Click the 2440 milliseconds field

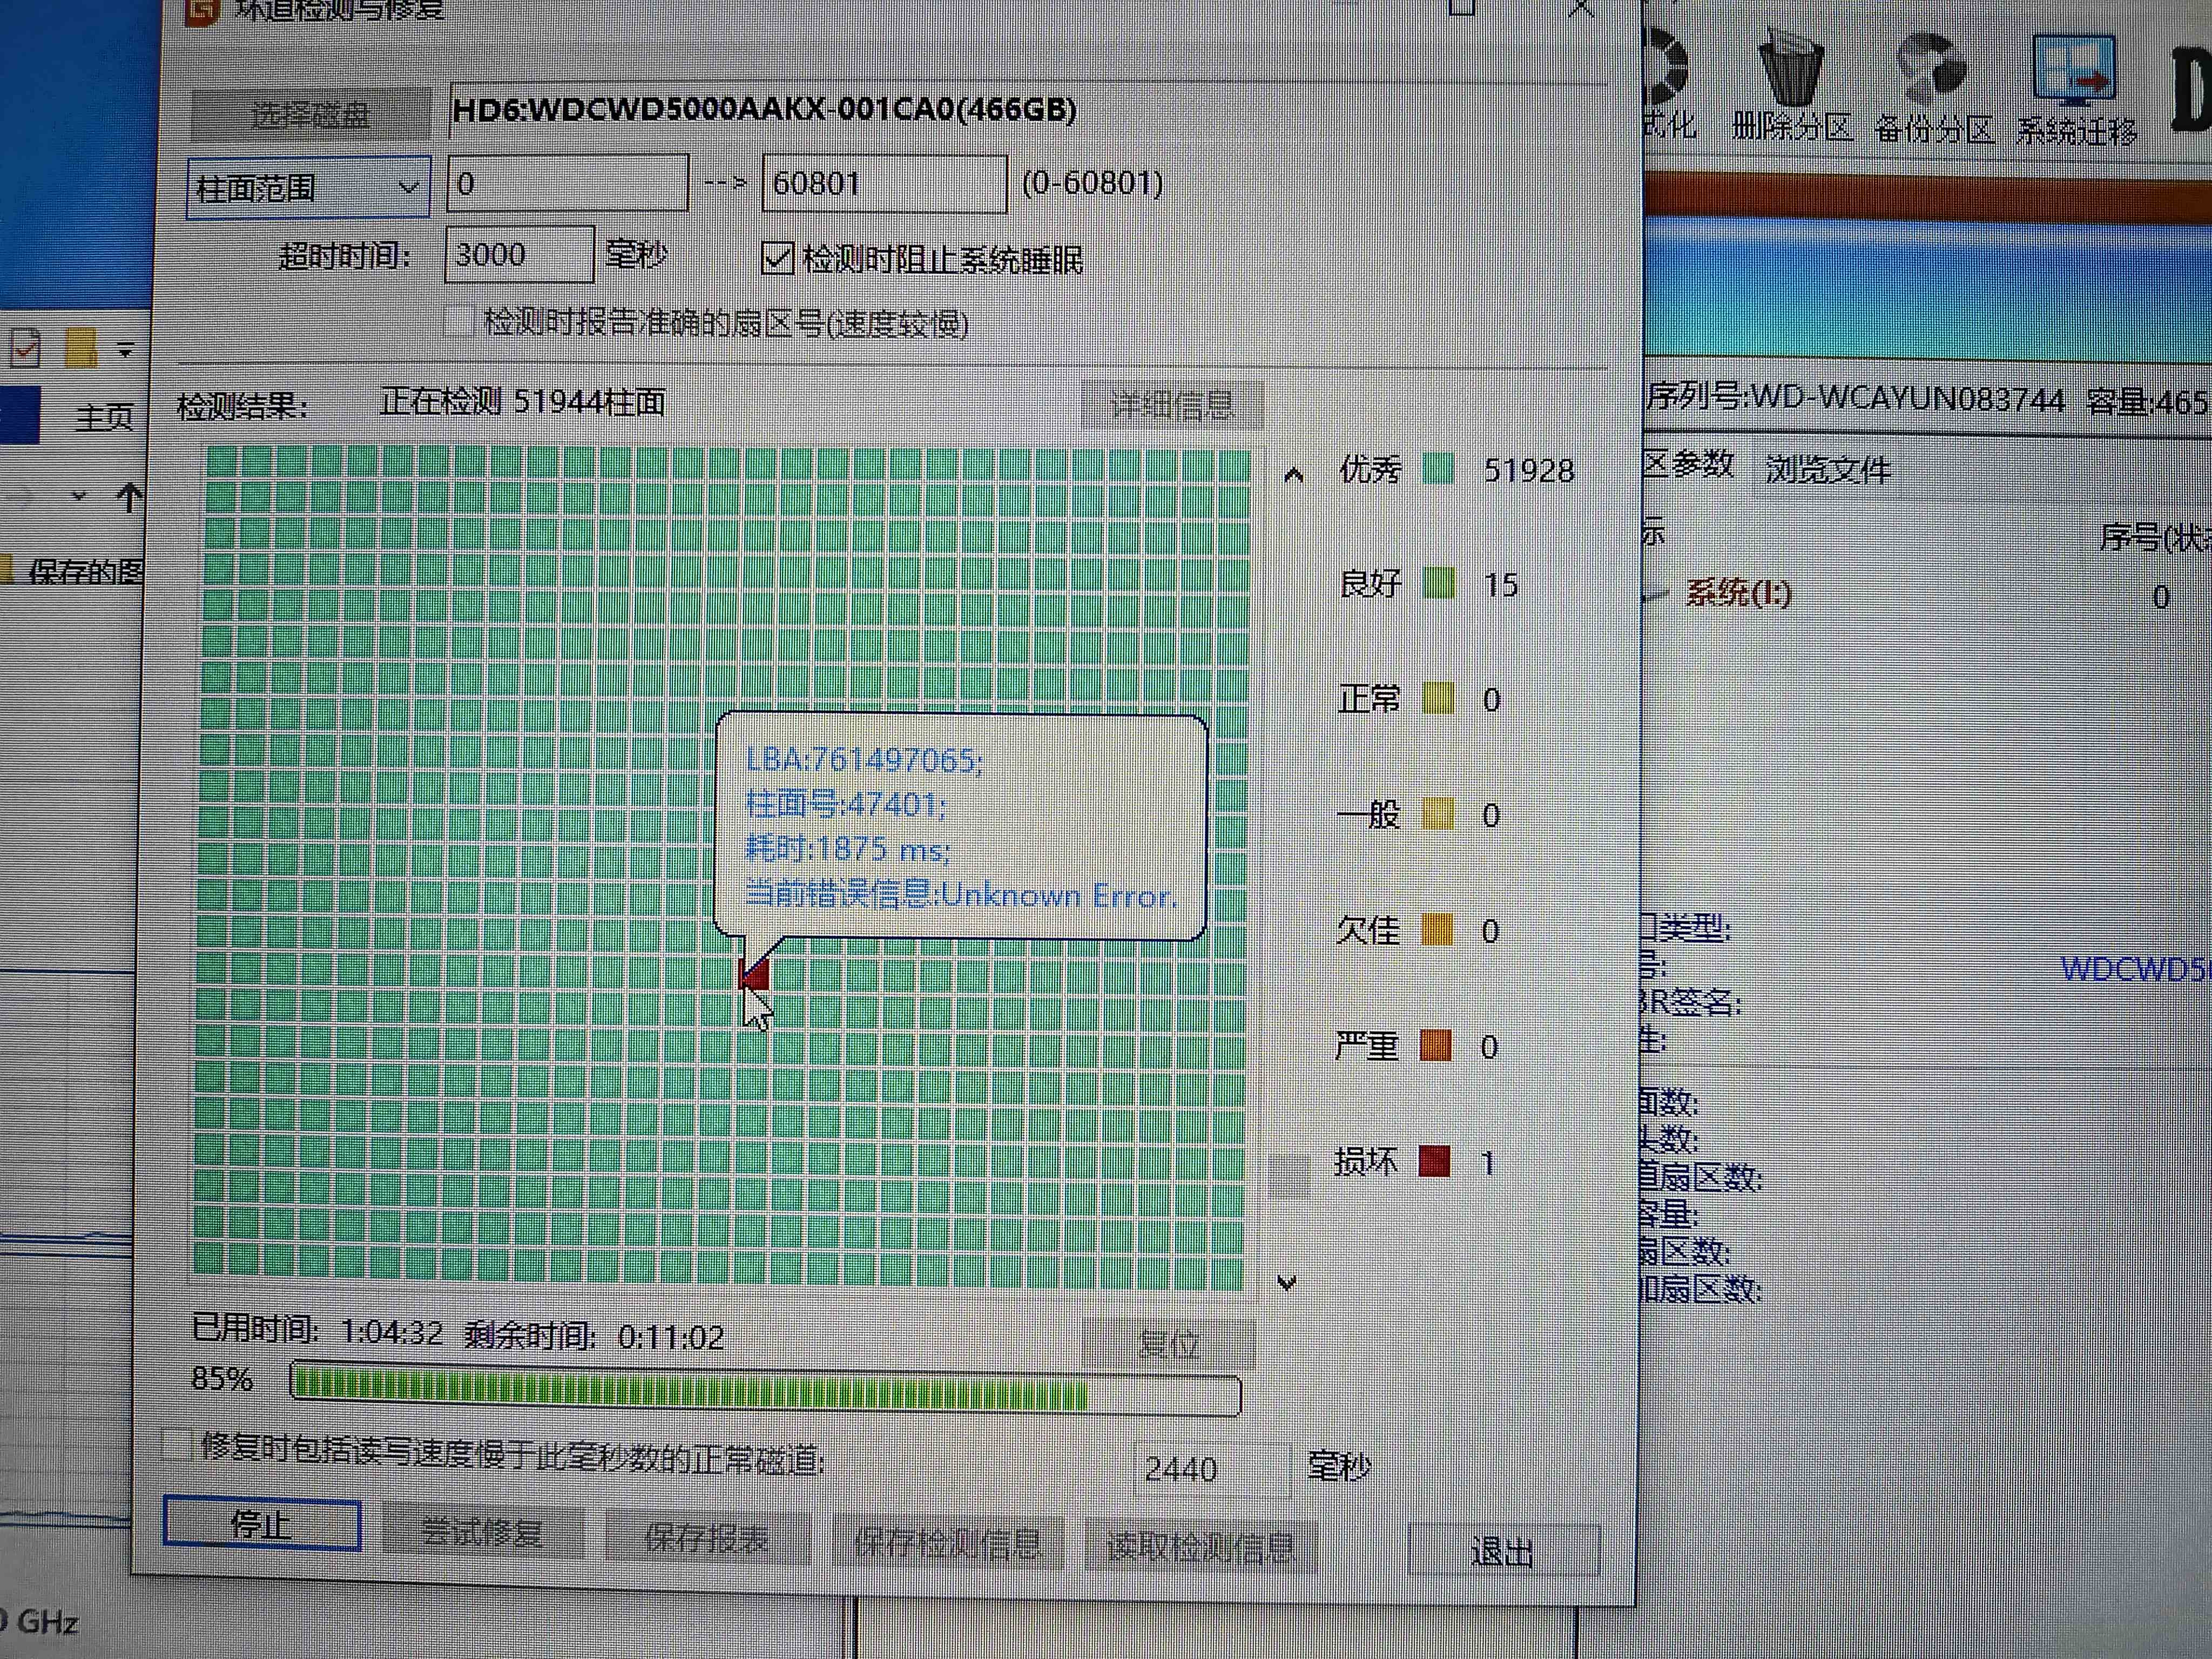click(x=1212, y=1468)
